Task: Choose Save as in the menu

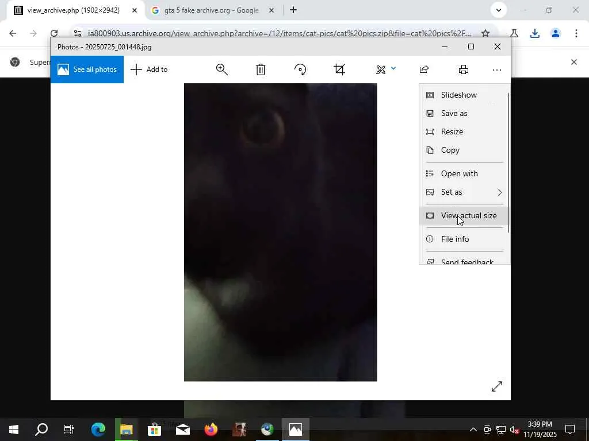Action: [x=464, y=113]
